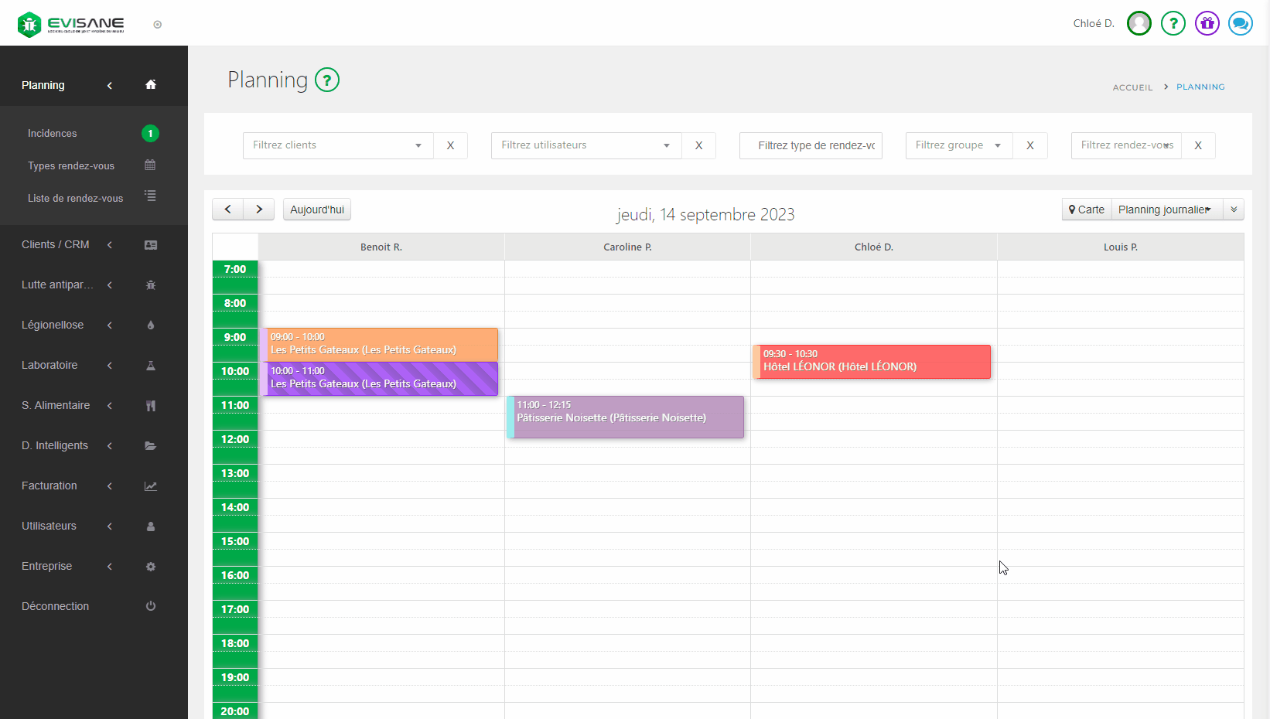Screen dimensions: 1270x719
Task: Click the user profile avatar icon
Action: click(x=1139, y=23)
